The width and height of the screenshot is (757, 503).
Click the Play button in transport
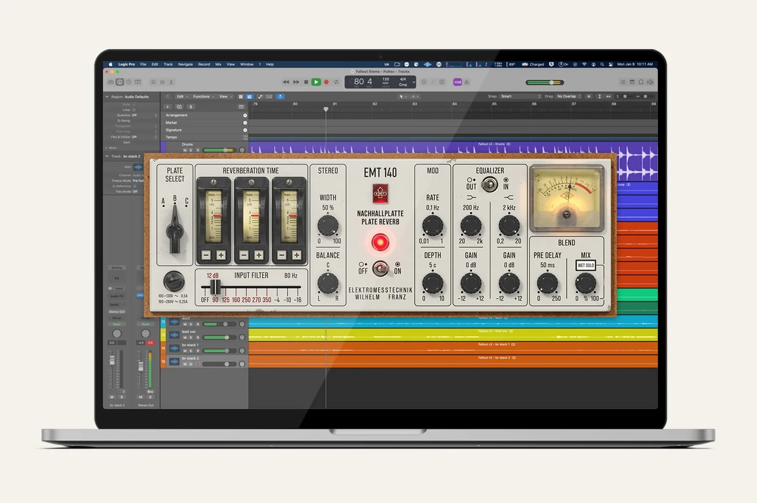click(x=316, y=82)
